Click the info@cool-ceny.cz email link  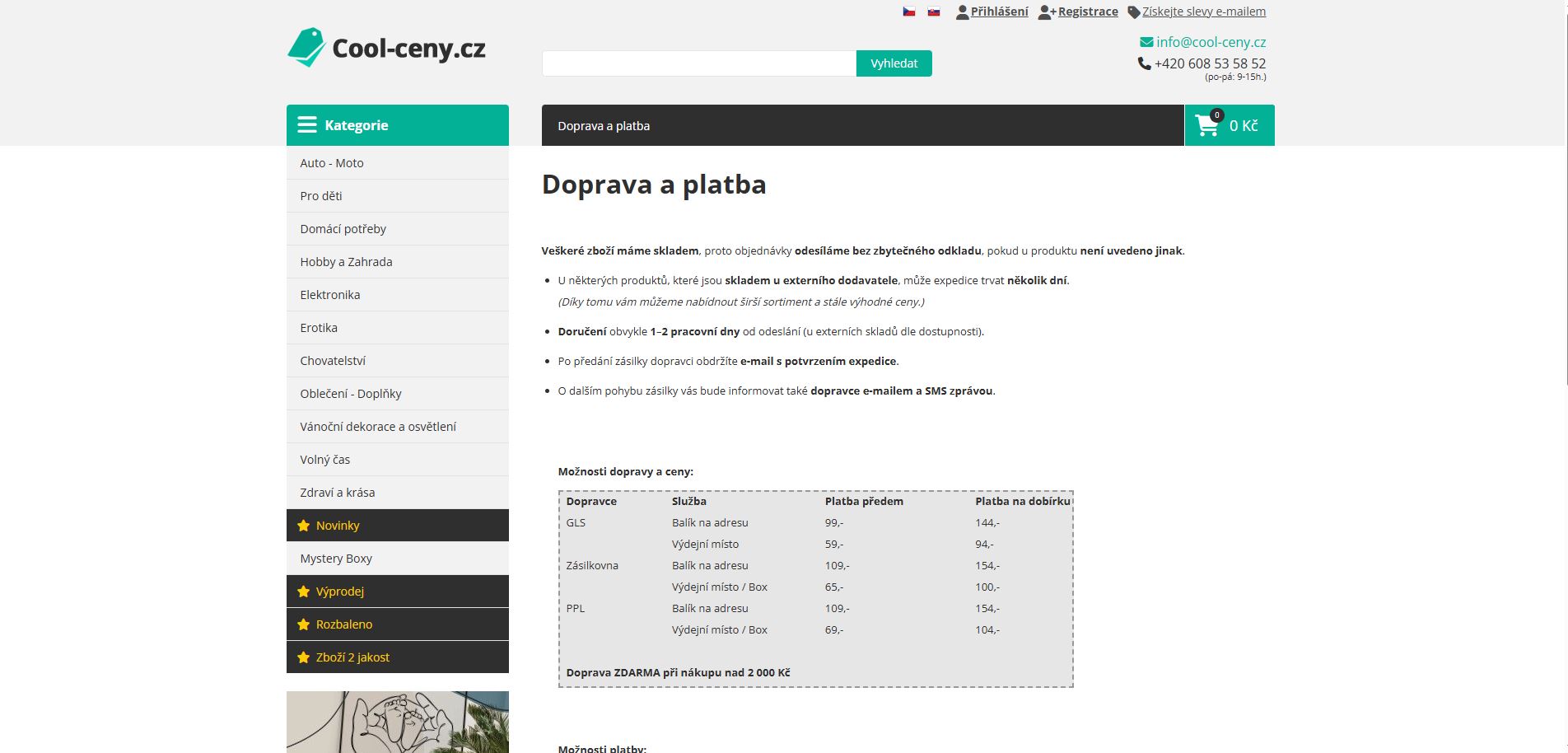(1211, 42)
